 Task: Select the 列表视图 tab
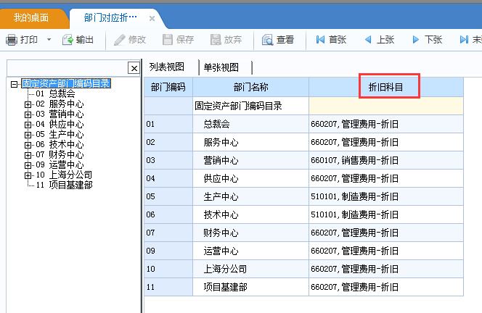(167, 67)
